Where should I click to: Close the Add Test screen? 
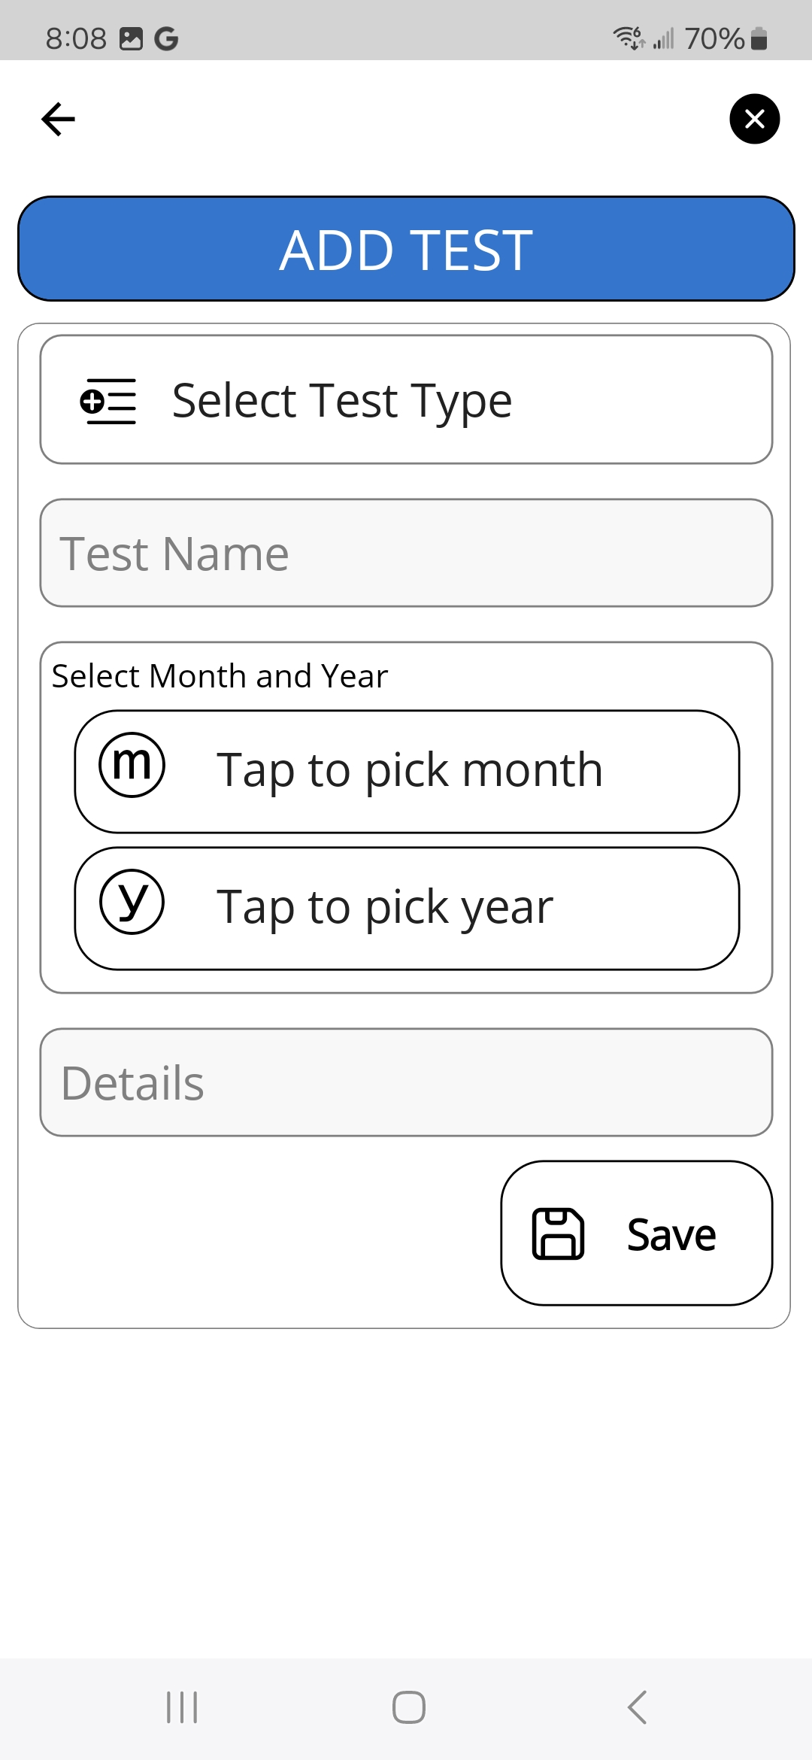click(x=754, y=119)
